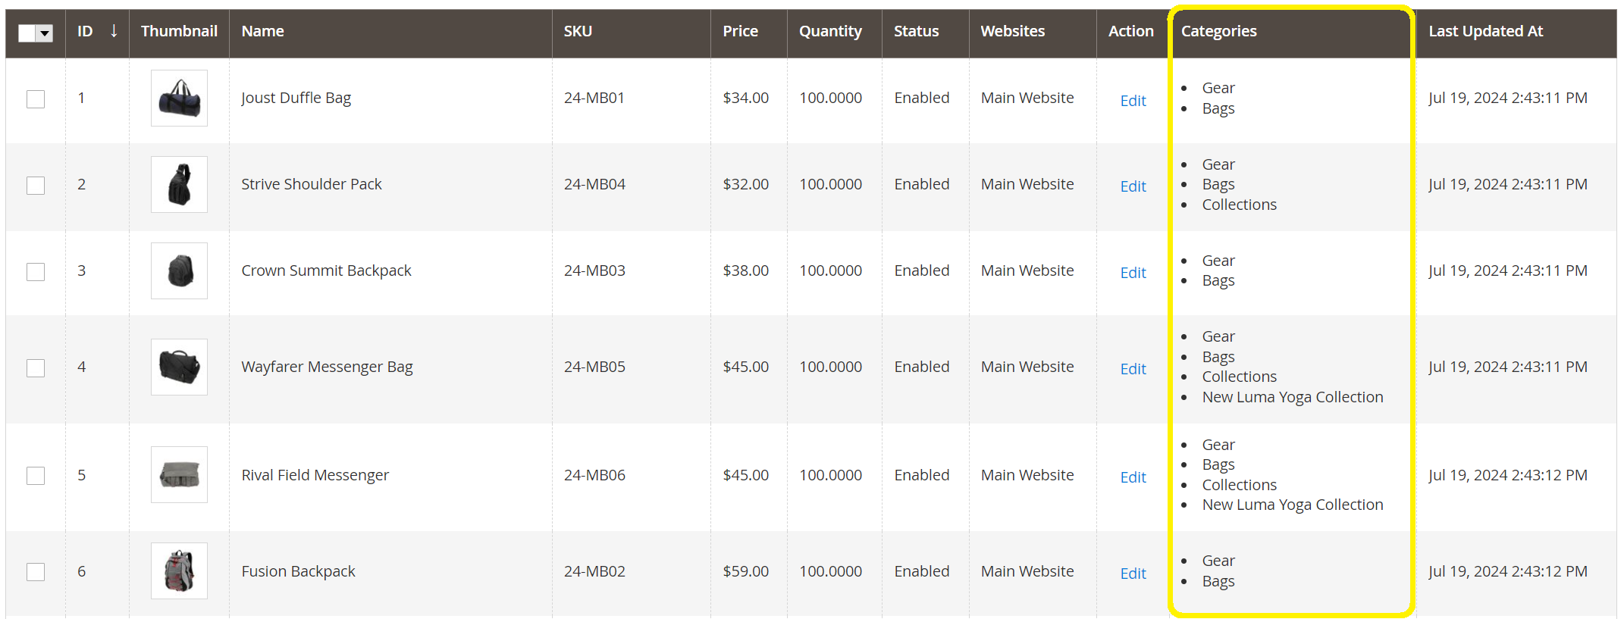Open Edit link for Rival Field Messenger
The height and width of the screenshot is (619, 1624).
coord(1133,477)
